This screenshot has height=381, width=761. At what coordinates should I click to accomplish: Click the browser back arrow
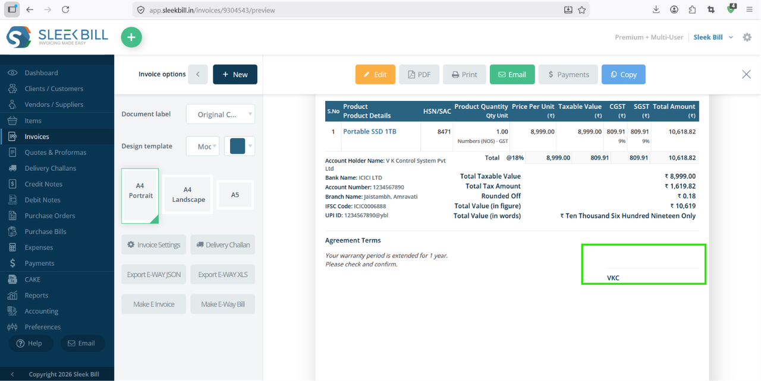[30, 9]
